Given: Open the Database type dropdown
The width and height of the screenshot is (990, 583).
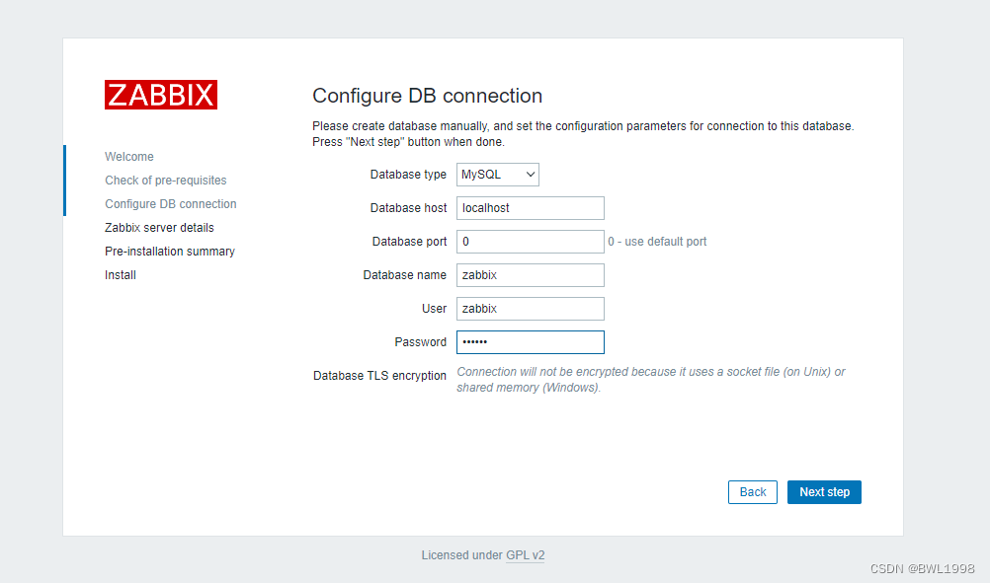Looking at the screenshot, I should 498,175.
